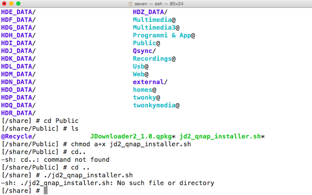Click the home folder icon in title bar
Viewport: 312px width, 195px height.
point(131,4)
